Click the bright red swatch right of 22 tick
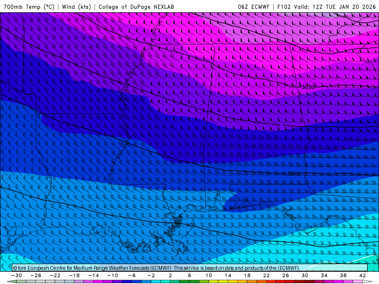 pos(271,282)
